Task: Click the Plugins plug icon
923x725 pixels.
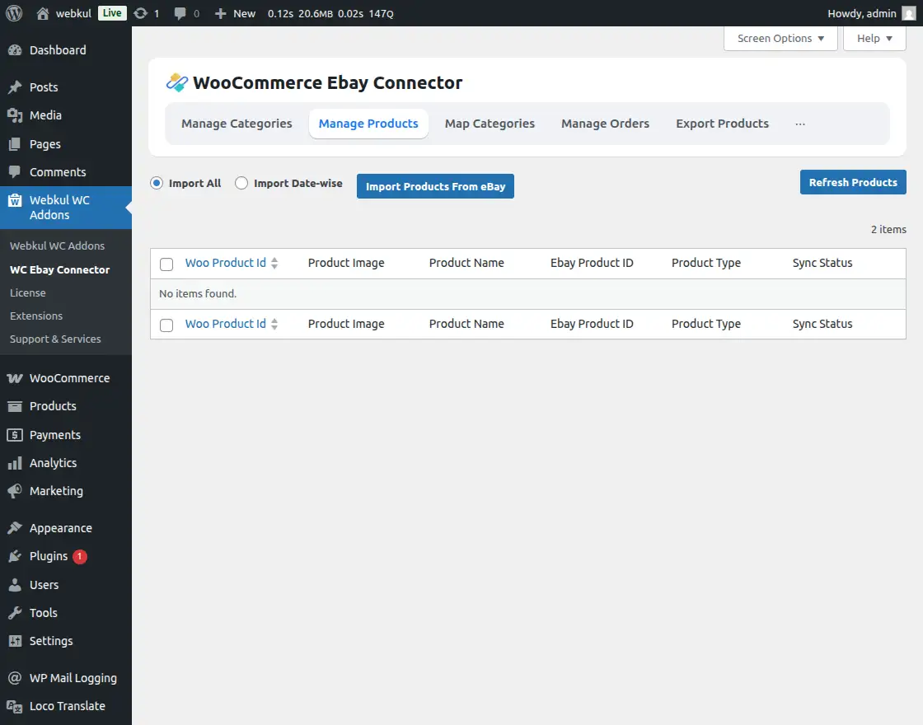Action: click(x=15, y=556)
